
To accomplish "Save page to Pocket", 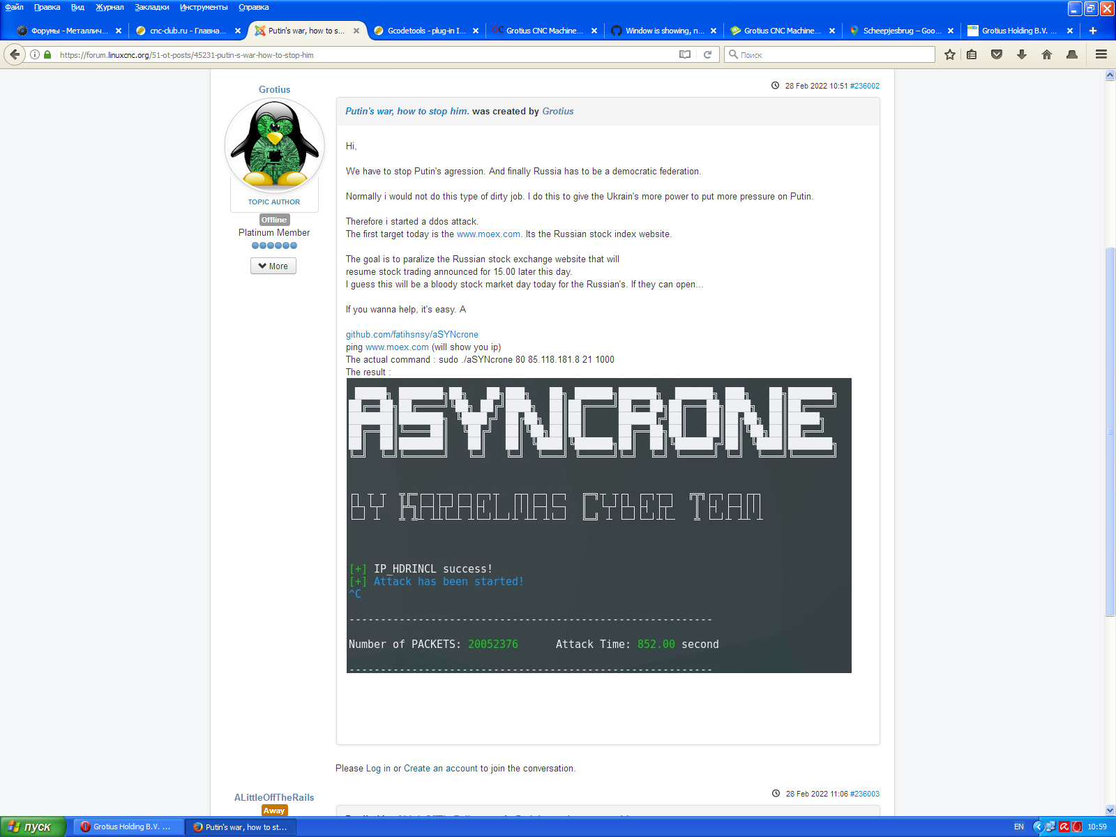I will (x=997, y=54).
